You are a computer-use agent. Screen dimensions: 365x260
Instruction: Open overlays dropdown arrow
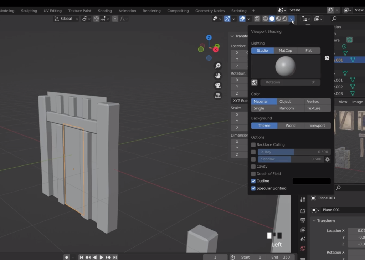[x=248, y=19]
